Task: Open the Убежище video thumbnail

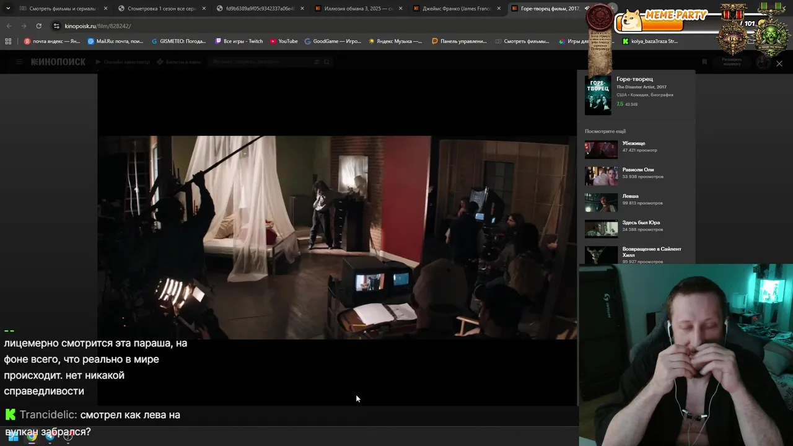Action: 601,149
